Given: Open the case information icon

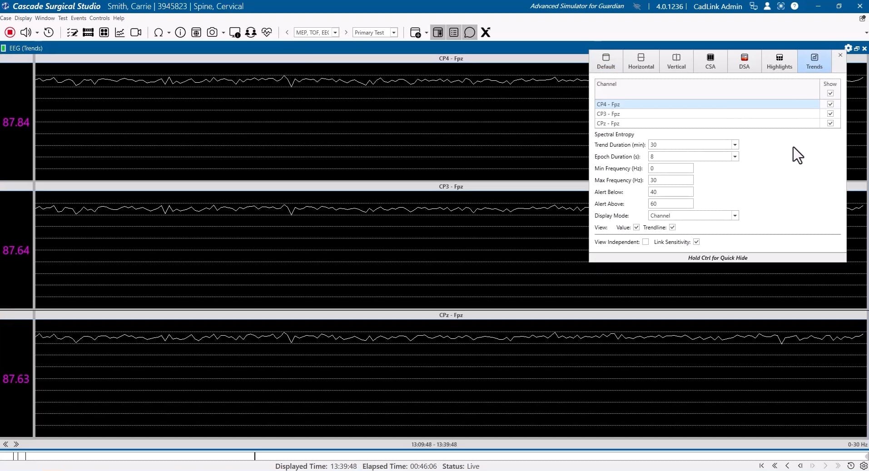Looking at the screenshot, I should [x=180, y=32].
